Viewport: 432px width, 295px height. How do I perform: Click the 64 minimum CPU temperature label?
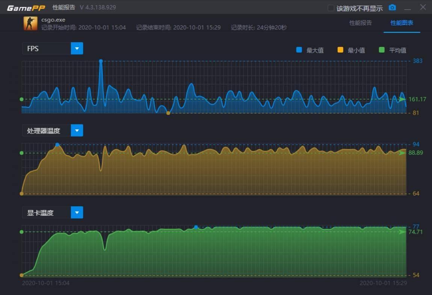(416, 193)
